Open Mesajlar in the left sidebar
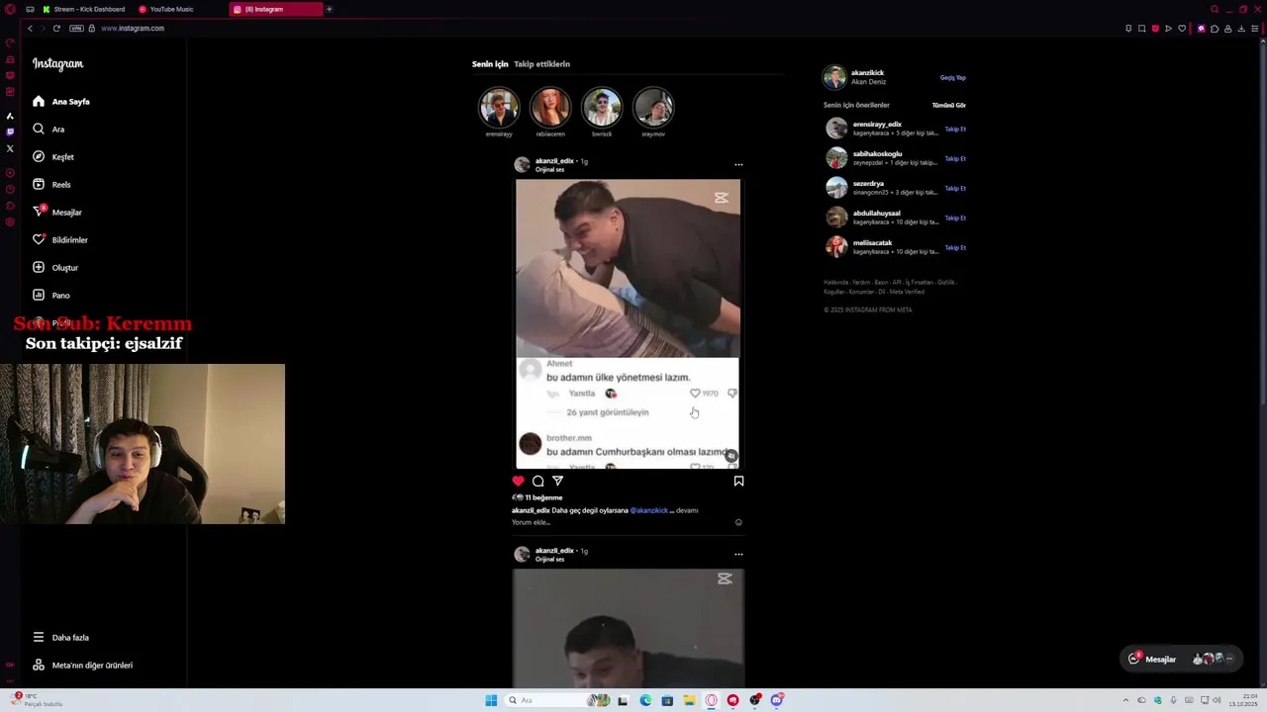Viewport: 1267px width, 712px height. pyautogui.click(x=57, y=212)
